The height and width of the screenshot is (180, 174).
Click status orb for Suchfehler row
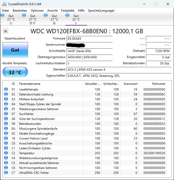(x=6, y=114)
